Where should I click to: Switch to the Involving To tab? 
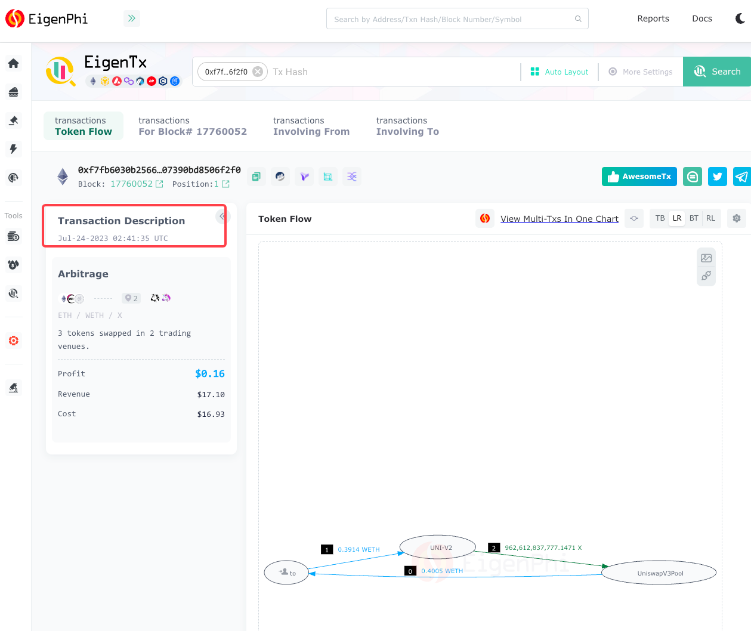407,126
